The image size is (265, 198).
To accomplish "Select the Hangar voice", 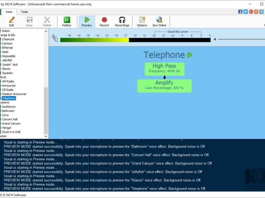I will [7, 128].
